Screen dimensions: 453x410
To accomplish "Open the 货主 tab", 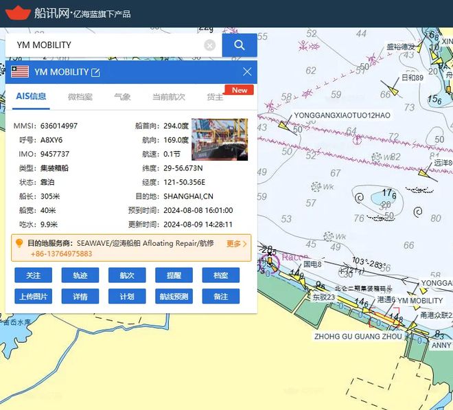I will click(x=215, y=97).
